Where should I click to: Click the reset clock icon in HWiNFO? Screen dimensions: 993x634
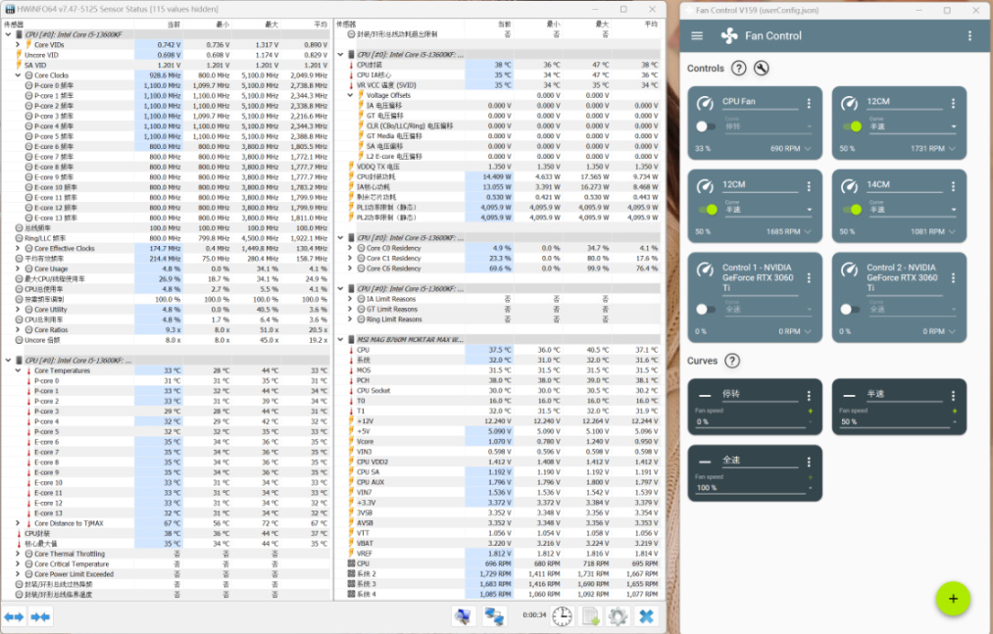coord(562,616)
